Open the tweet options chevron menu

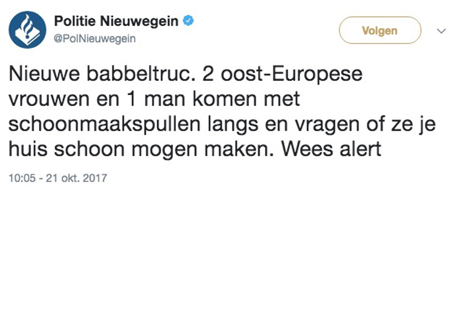[441, 31]
